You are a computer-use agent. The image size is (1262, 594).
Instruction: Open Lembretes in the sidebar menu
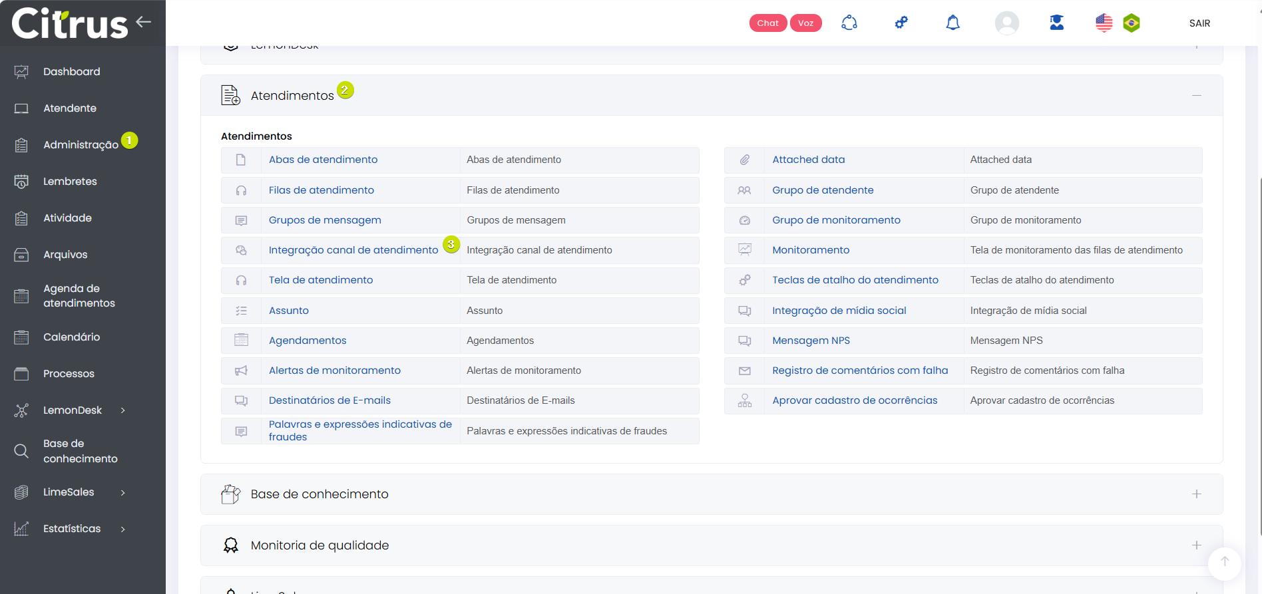click(x=70, y=182)
